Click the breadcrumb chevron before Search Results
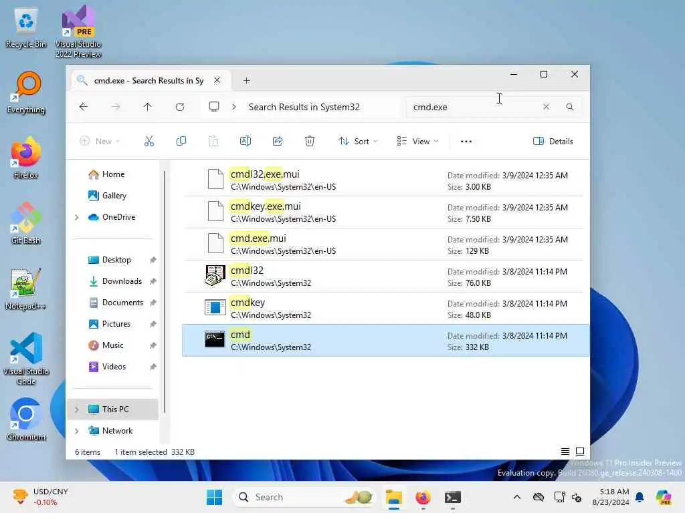 coord(234,107)
